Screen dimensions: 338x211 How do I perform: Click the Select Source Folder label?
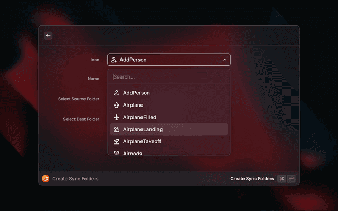click(x=79, y=99)
